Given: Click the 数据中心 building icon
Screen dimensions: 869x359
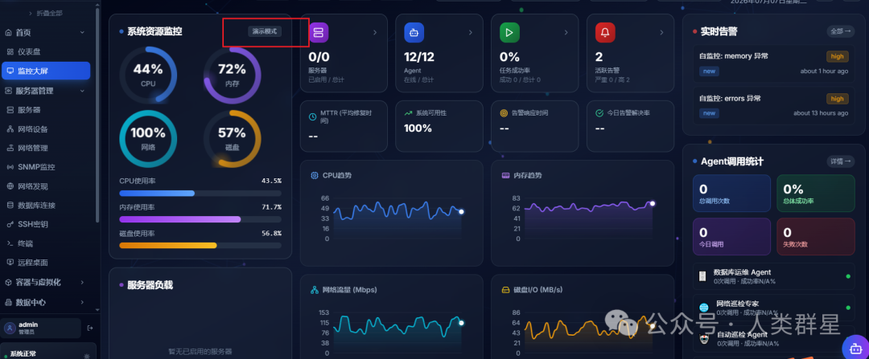Looking at the screenshot, I should tap(8, 303).
